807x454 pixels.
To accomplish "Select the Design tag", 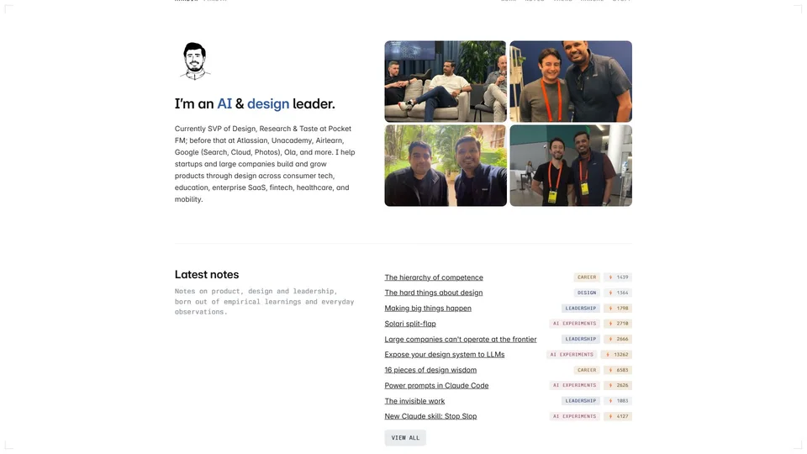I will click(587, 293).
